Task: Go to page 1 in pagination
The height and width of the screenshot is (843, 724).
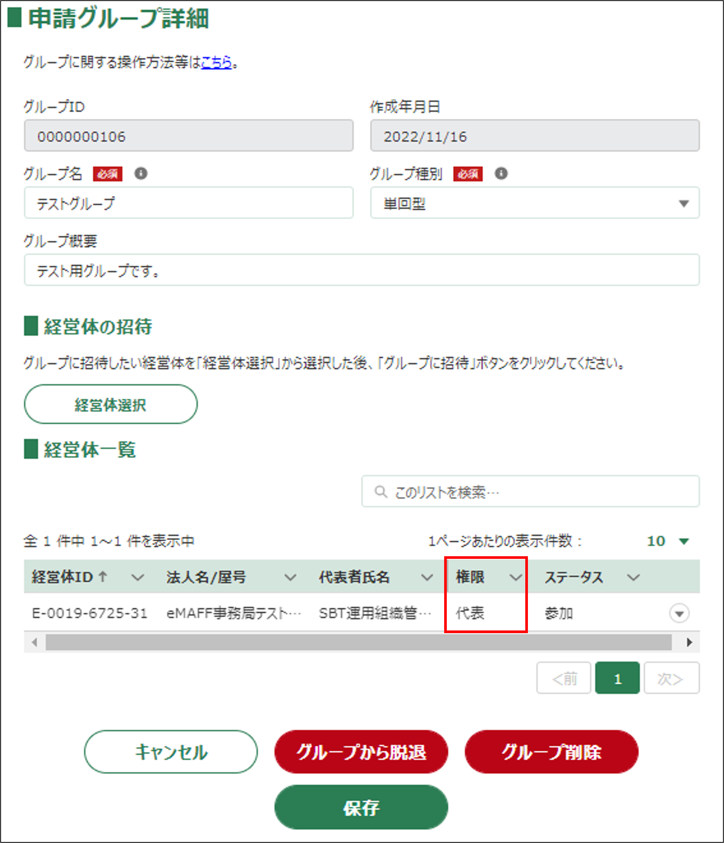Action: [617, 678]
